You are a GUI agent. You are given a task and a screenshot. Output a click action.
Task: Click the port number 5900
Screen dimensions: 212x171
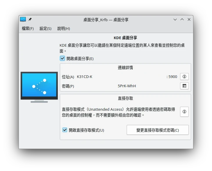(172, 77)
